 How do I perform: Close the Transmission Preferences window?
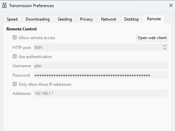[171, 5]
